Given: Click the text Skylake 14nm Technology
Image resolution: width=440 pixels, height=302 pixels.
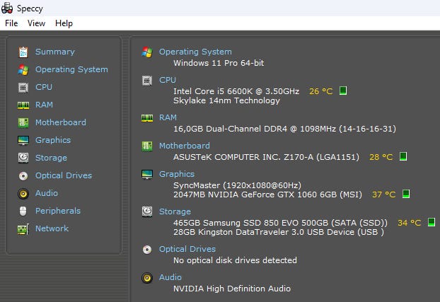Looking at the screenshot, I should pyautogui.click(x=226, y=100).
